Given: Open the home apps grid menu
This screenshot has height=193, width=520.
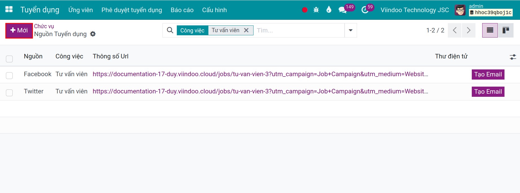Looking at the screenshot, I should point(9,10).
